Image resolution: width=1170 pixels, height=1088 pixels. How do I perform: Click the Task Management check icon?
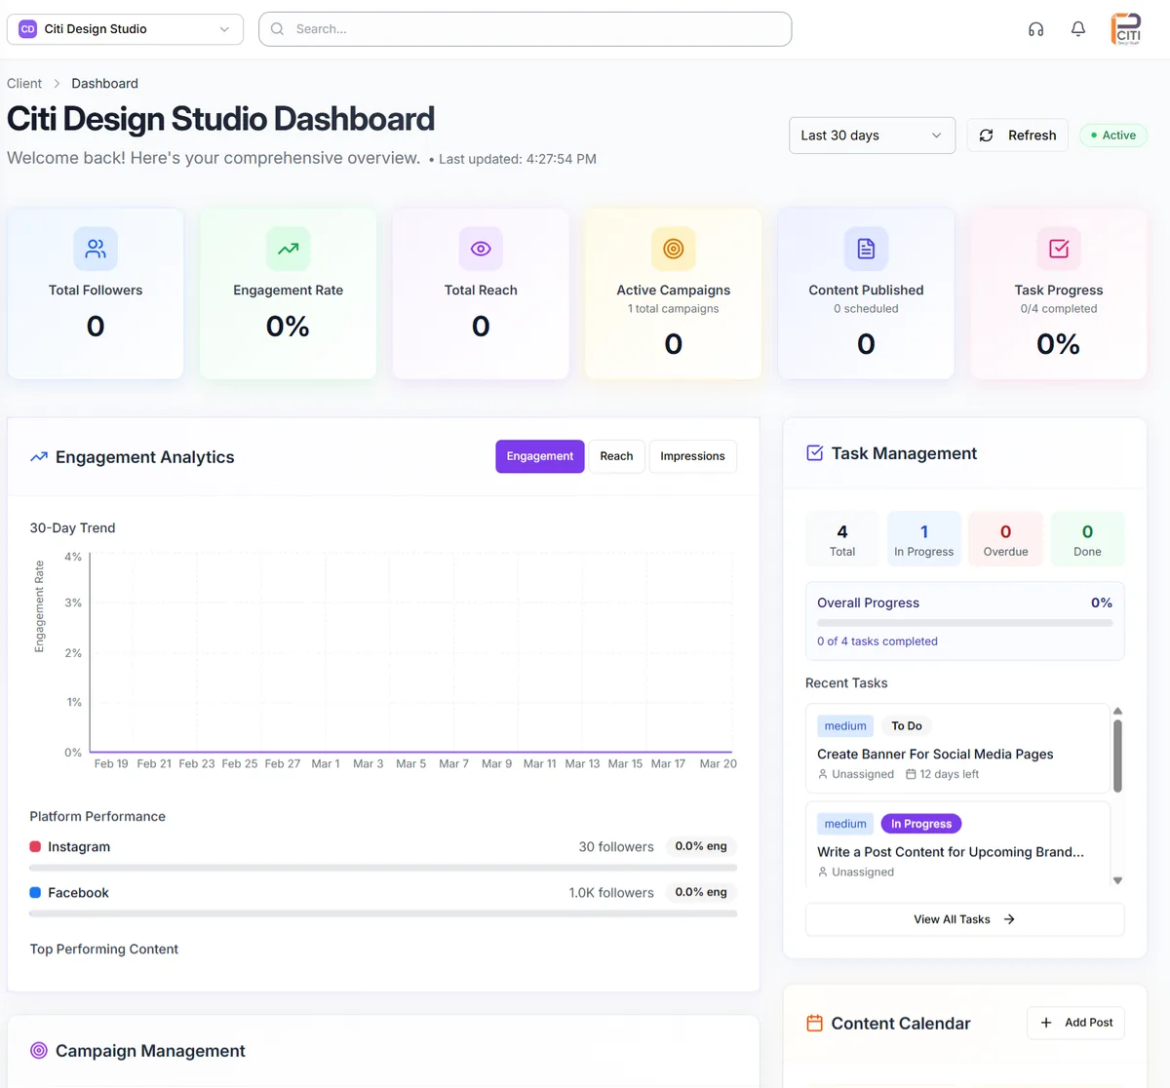tap(815, 453)
